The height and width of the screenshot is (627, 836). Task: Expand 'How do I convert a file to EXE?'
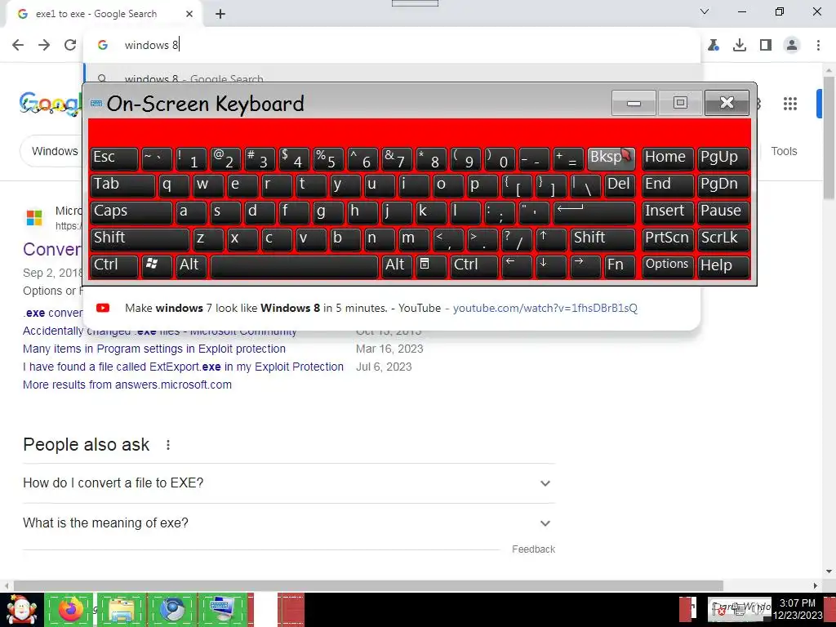(289, 483)
